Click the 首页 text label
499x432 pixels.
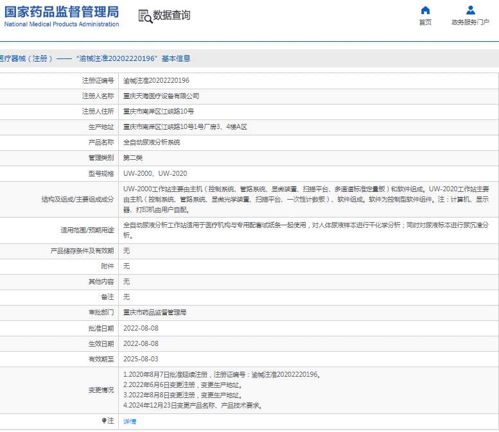pos(425,22)
